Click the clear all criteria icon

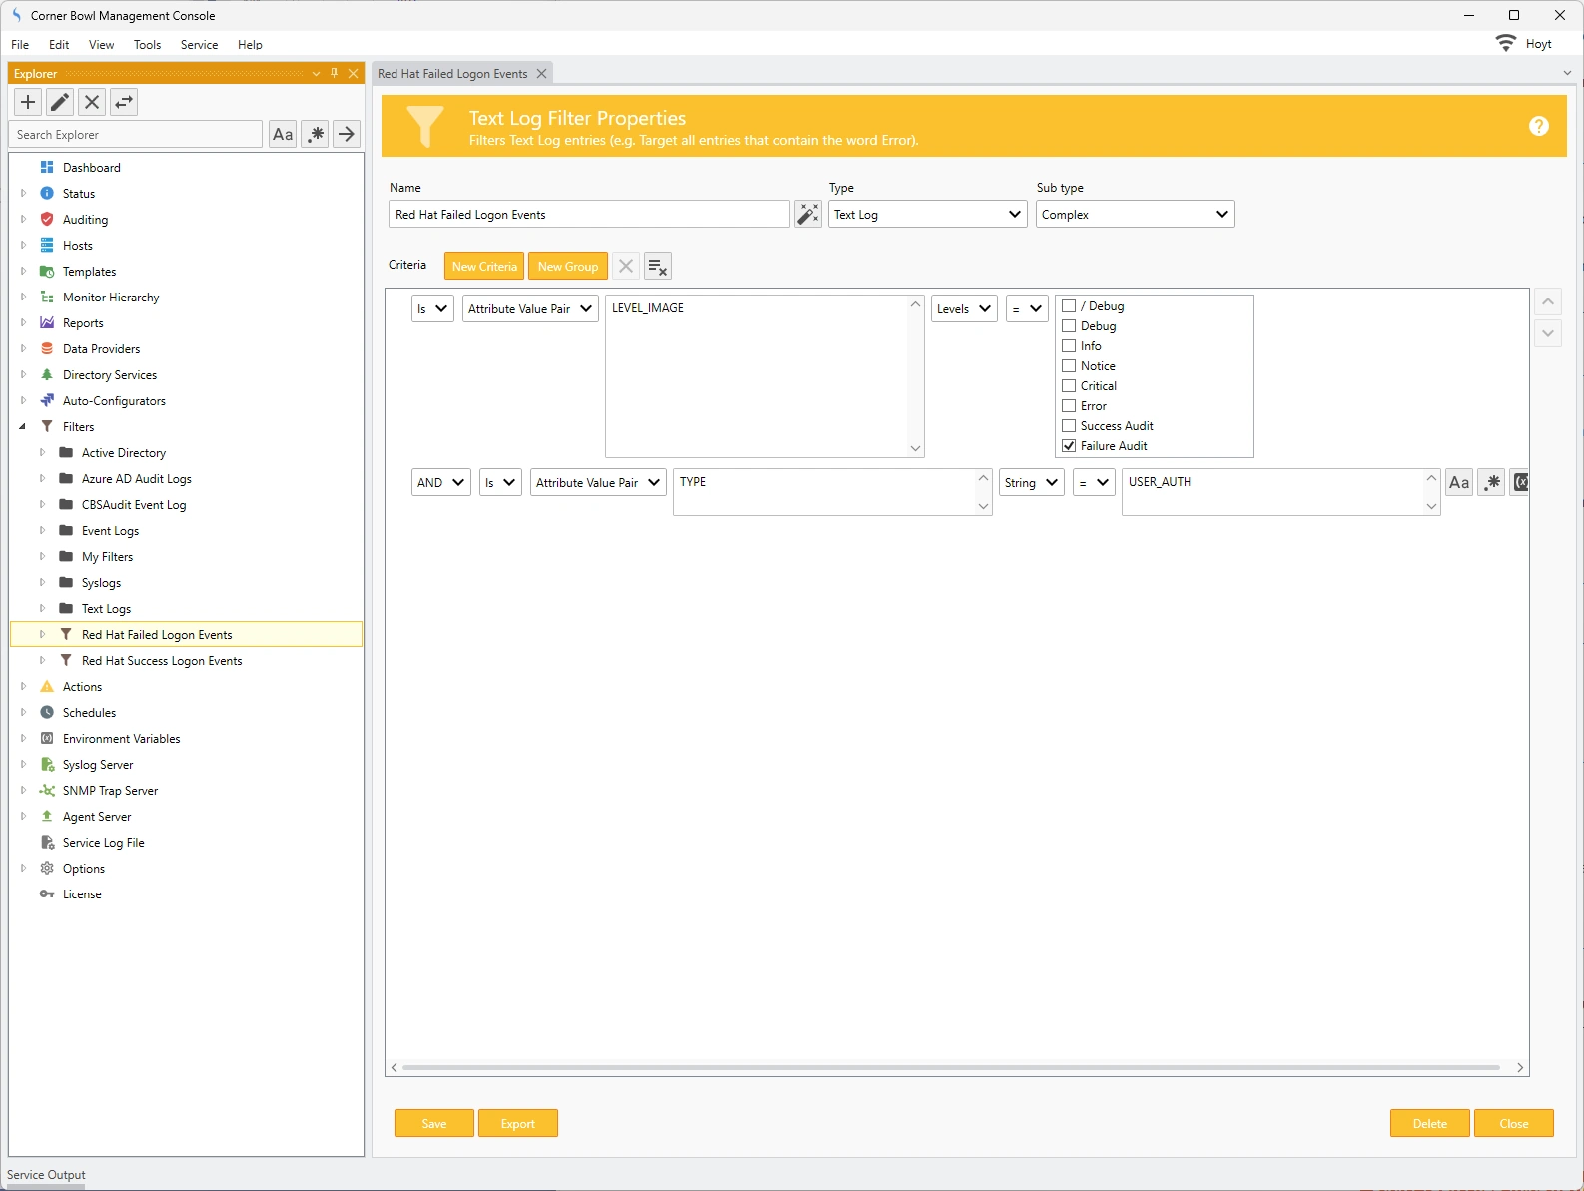(x=657, y=267)
